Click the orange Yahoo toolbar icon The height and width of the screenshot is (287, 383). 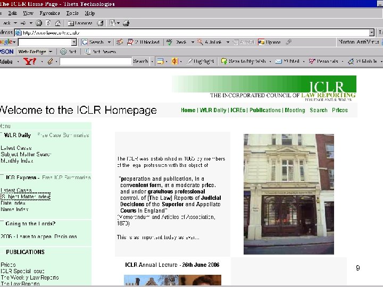[x=174, y=61]
